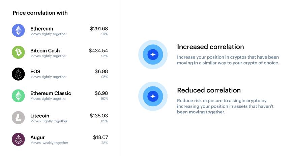Click the $291.68 Ethereum price
295x156 pixels.
(x=99, y=29)
